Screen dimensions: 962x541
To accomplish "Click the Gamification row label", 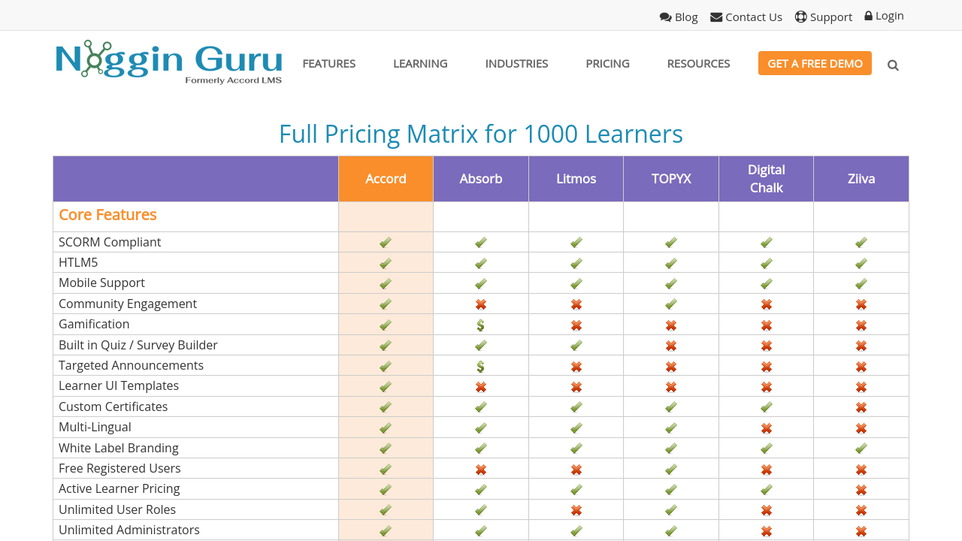I will [94, 324].
